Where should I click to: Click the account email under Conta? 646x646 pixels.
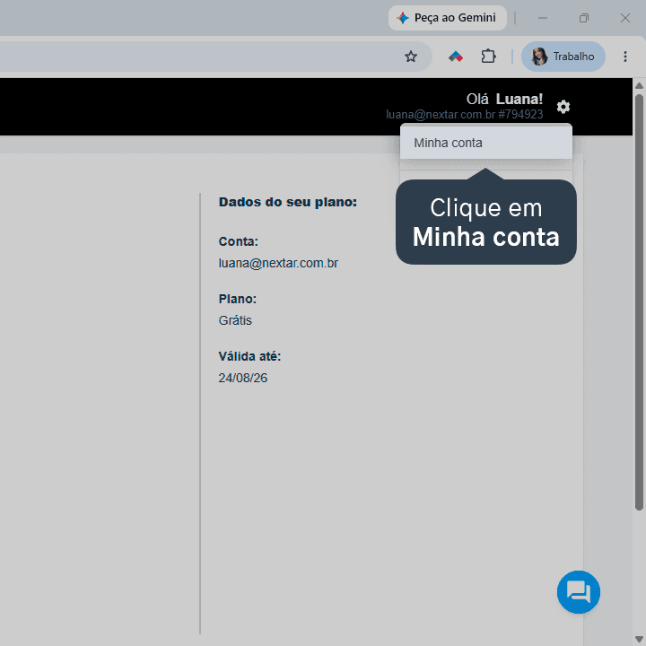point(278,263)
